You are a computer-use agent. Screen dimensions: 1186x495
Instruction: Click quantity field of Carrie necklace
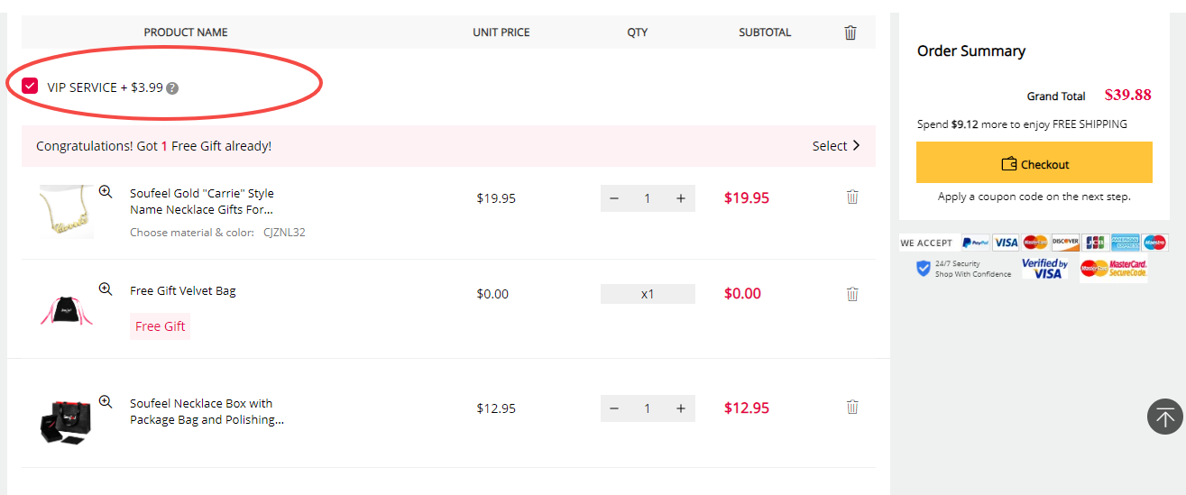tap(648, 198)
